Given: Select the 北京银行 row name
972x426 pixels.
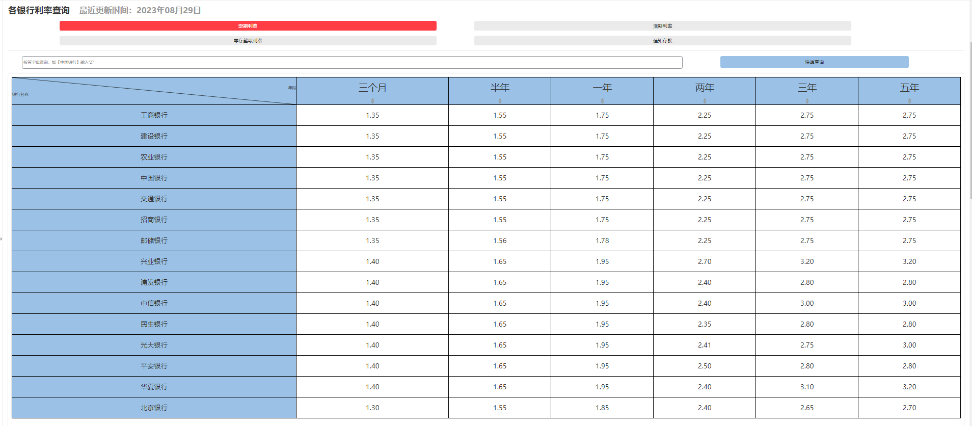Looking at the screenshot, I should (x=154, y=408).
